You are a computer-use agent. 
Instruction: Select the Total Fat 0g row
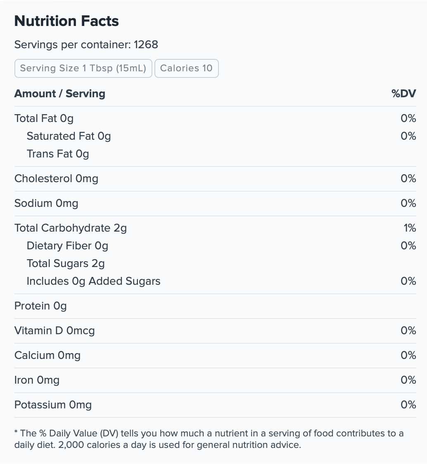(215, 118)
